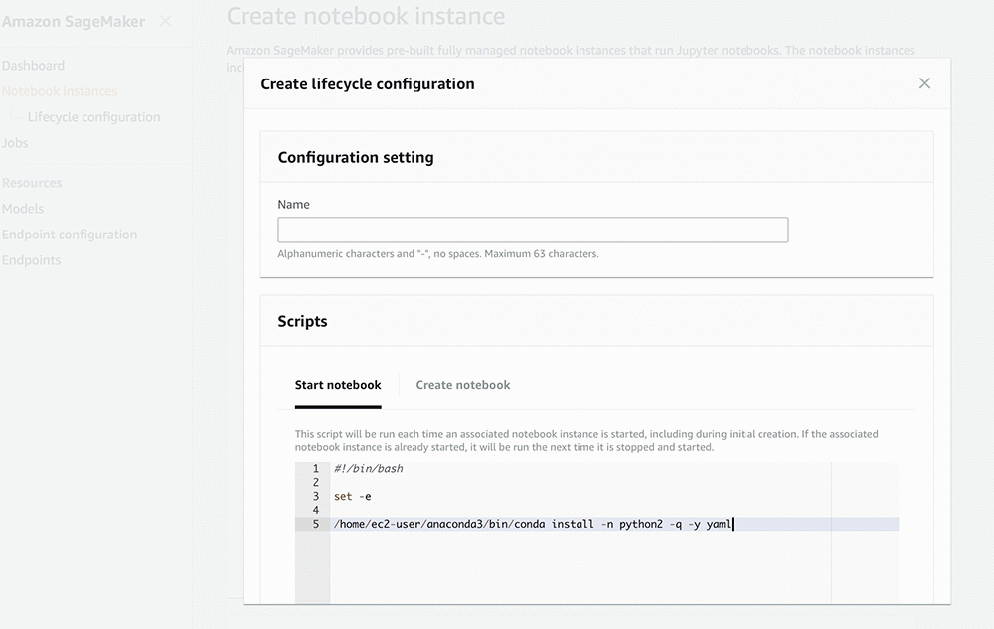Click line 5 conda install command
This screenshot has width=994, height=629.
pyautogui.click(x=532, y=524)
